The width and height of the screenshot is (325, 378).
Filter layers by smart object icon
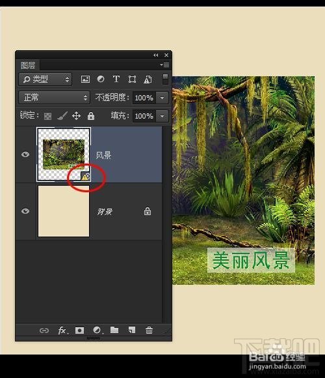(148, 80)
